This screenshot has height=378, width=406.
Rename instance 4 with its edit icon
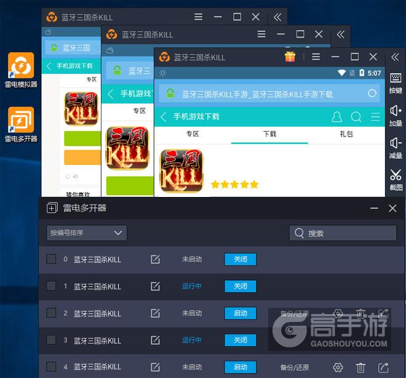[x=155, y=367]
